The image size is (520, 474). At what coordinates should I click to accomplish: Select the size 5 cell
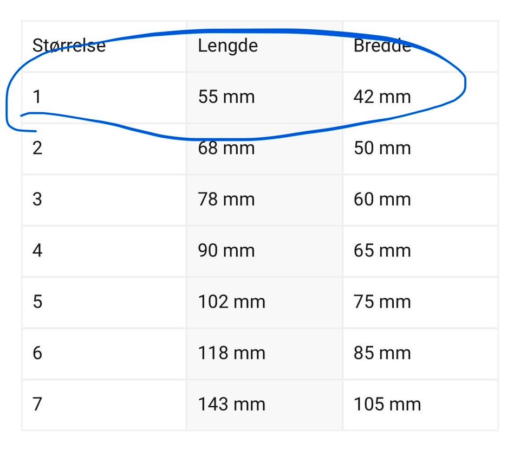click(x=104, y=303)
